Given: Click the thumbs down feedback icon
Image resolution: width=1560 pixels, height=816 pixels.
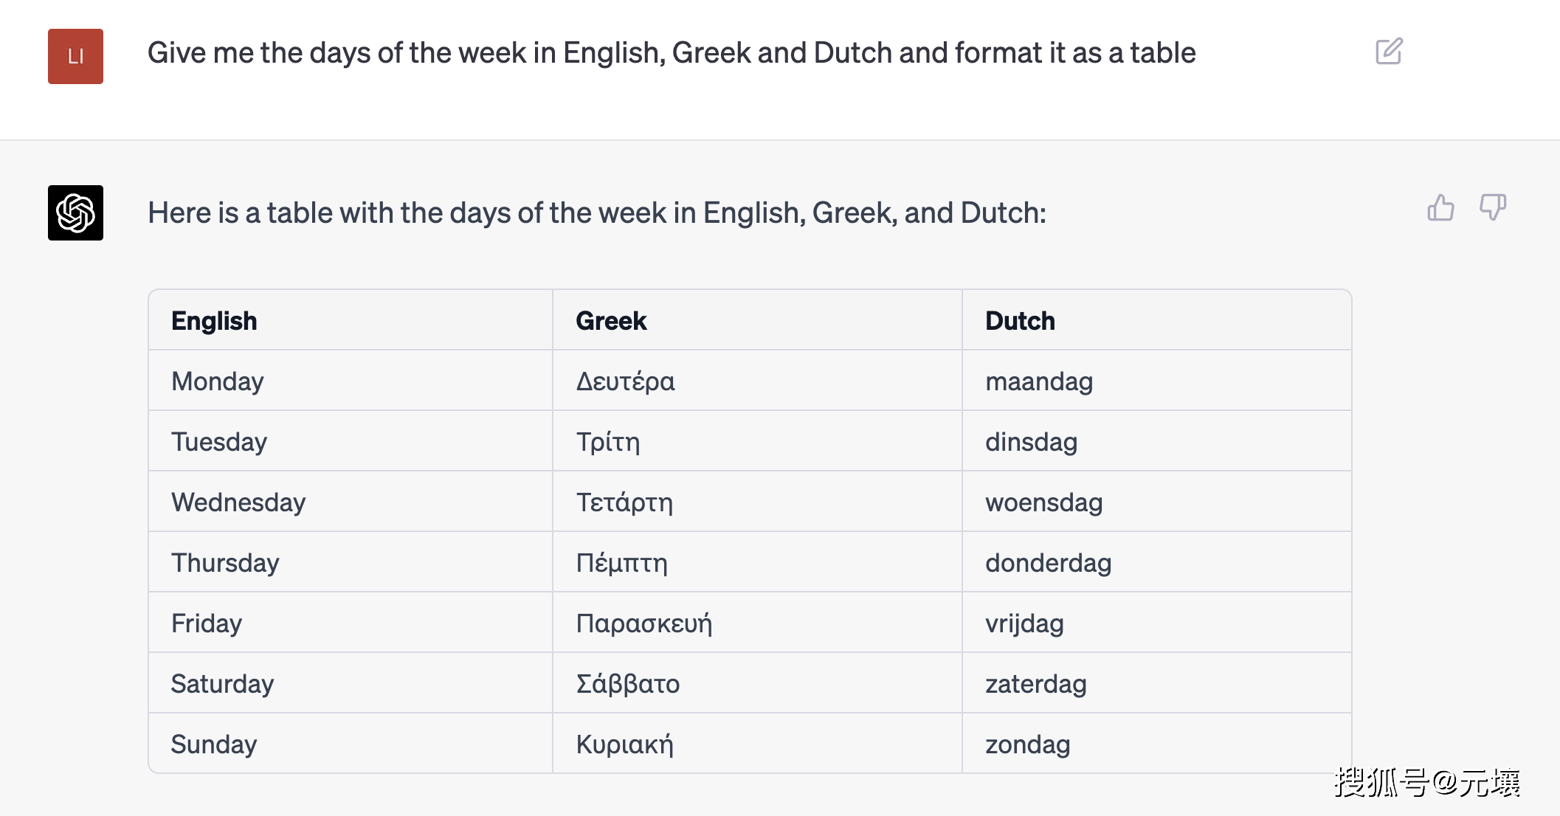Looking at the screenshot, I should 1493,207.
